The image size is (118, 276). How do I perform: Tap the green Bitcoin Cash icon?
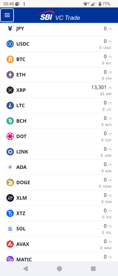(10, 121)
